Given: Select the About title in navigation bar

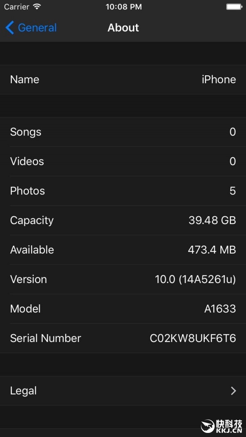Looking at the screenshot, I should point(123,27).
